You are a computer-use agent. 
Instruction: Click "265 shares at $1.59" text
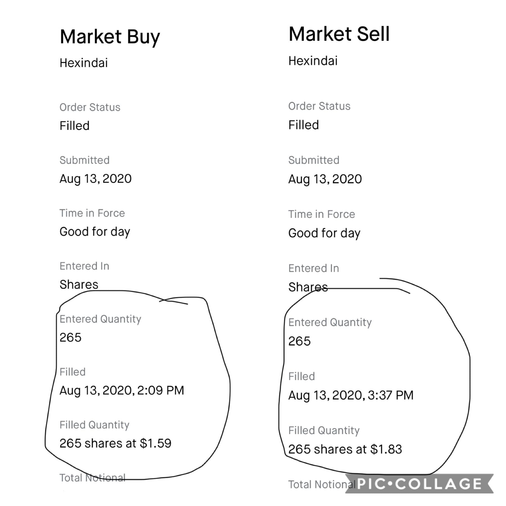coord(115,443)
